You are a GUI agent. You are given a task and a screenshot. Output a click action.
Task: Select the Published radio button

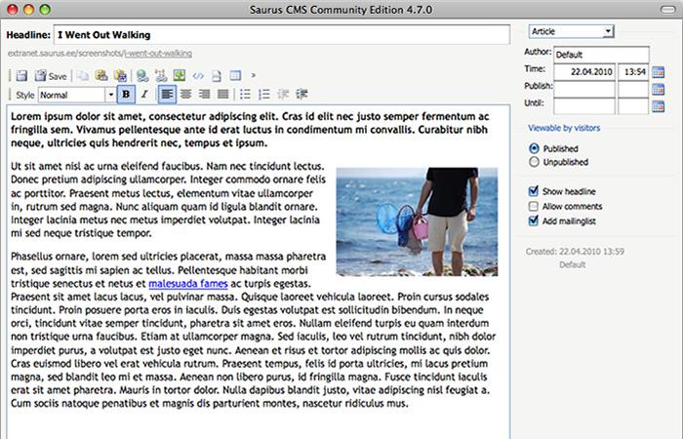click(x=534, y=148)
